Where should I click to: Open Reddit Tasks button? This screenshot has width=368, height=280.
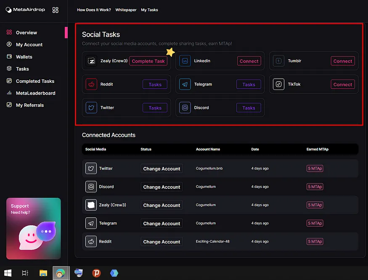click(x=155, y=85)
